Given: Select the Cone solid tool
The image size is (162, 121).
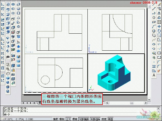Looking at the screenshot, I should tap(18, 18).
